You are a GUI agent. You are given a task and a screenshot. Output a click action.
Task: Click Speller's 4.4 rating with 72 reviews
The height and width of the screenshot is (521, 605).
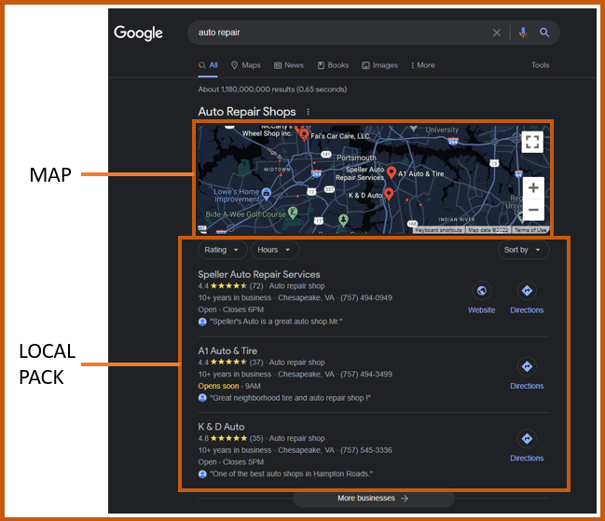tap(231, 286)
